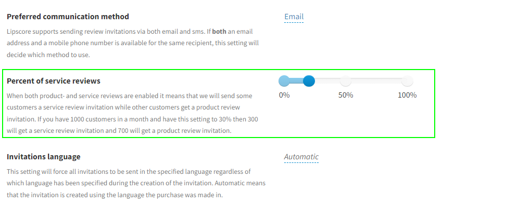Click the light blue handle at slider start
This screenshot has height=219, width=531.
pyautogui.click(x=284, y=81)
